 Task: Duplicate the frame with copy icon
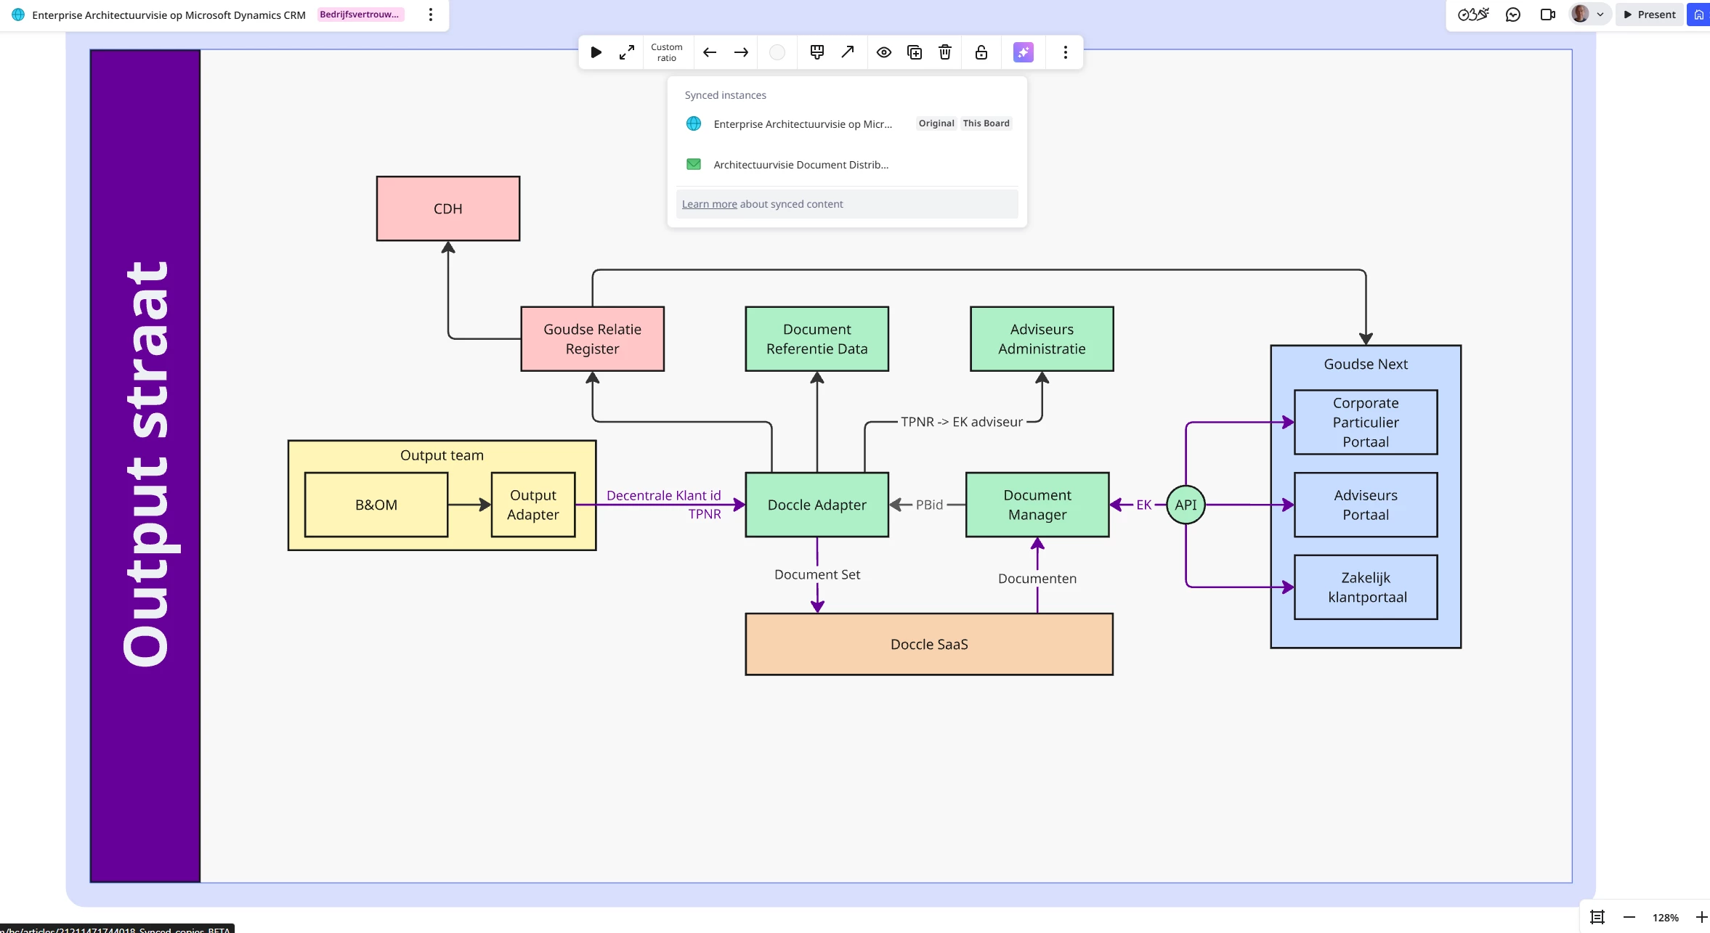pyautogui.click(x=915, y=52)
